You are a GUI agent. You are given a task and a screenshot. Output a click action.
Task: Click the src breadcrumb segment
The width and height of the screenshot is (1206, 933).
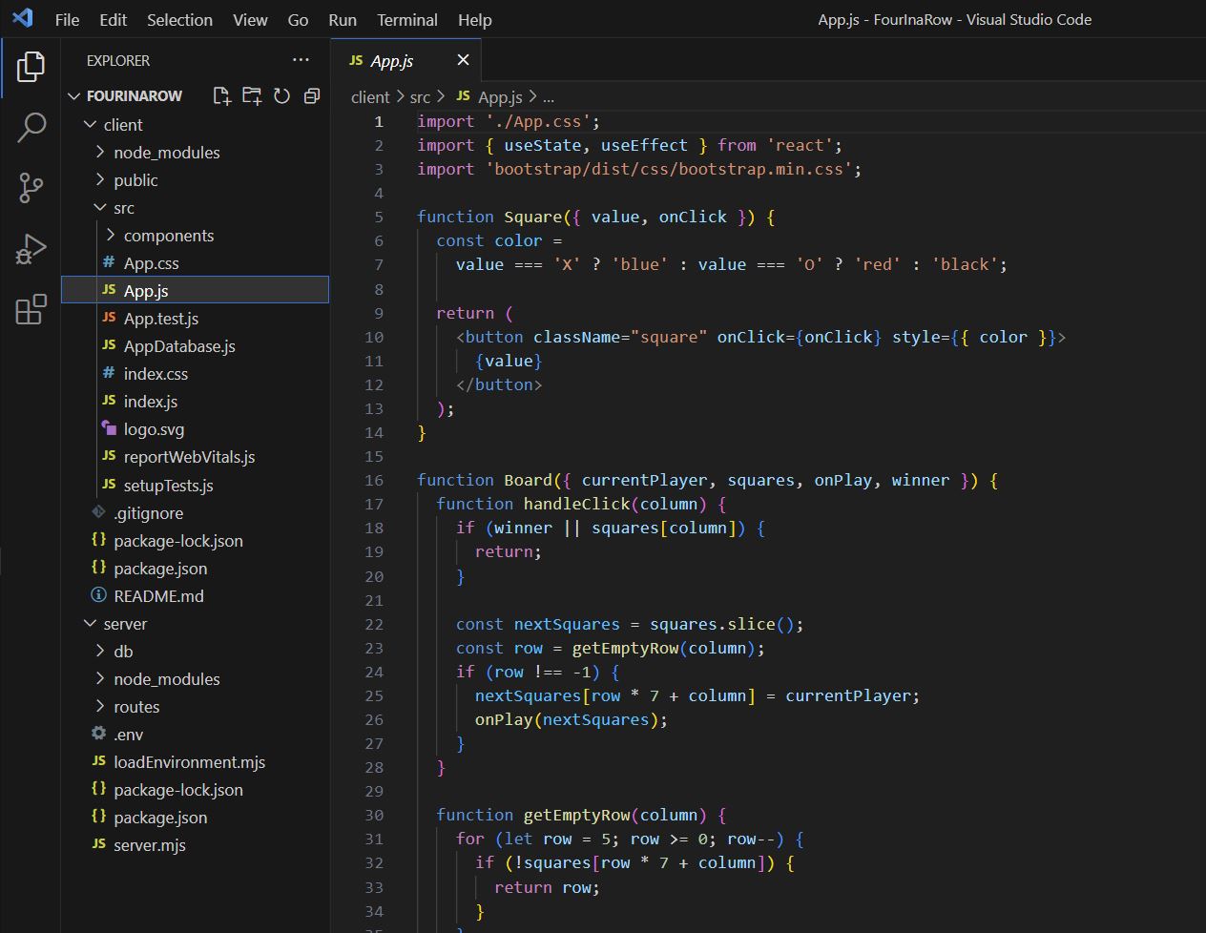420,97
